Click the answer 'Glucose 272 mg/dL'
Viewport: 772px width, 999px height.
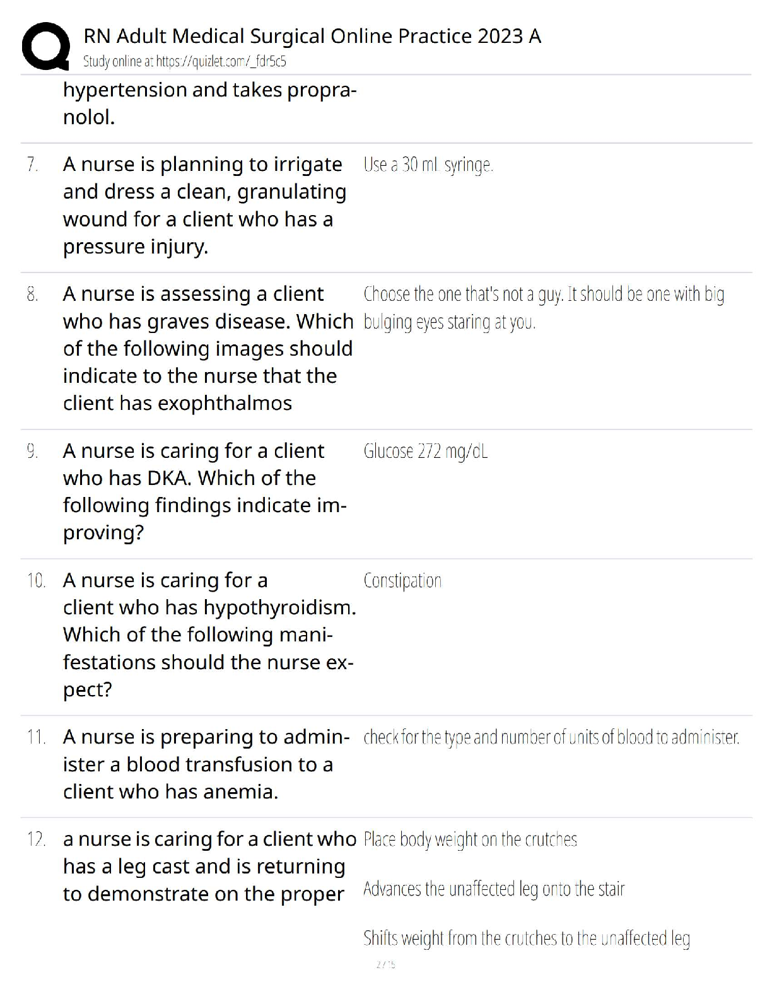coord(425,452)
